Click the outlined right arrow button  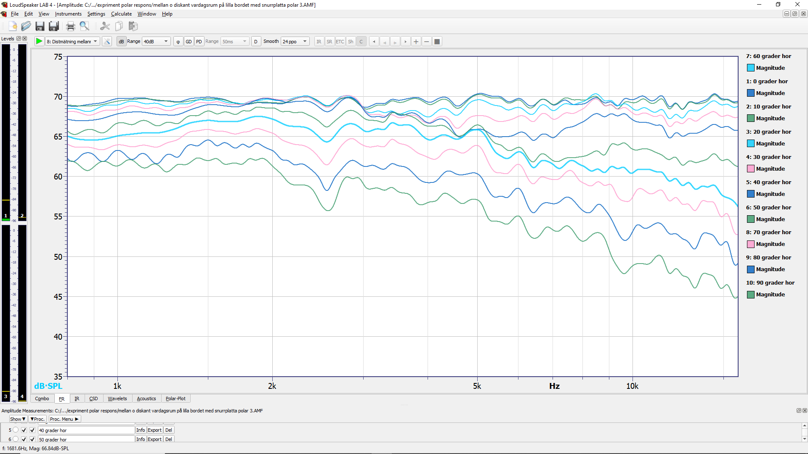pos(395,41)
